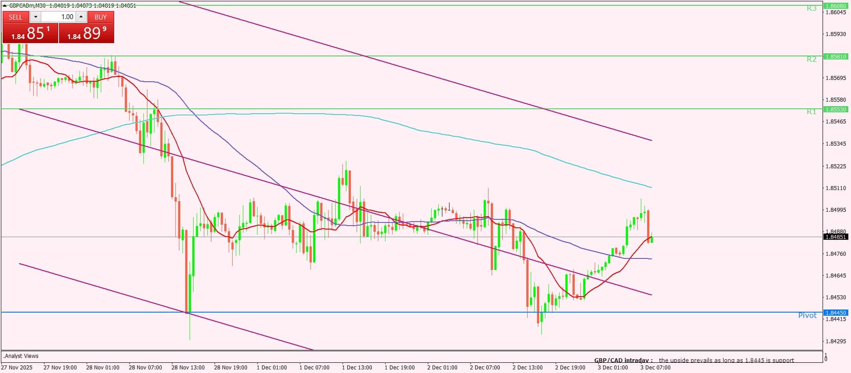Image resolution: width=851 pixels, height=373 pixels.
Task: Click the 1.84645 price scale value
Action: pyautogui.click(x=835, y=276)
